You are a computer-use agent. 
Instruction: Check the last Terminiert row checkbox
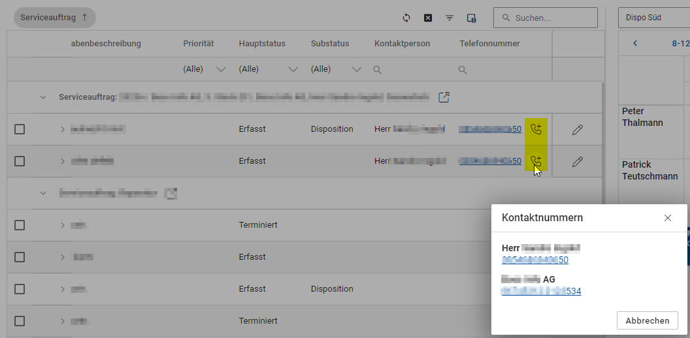pos(20,321)
